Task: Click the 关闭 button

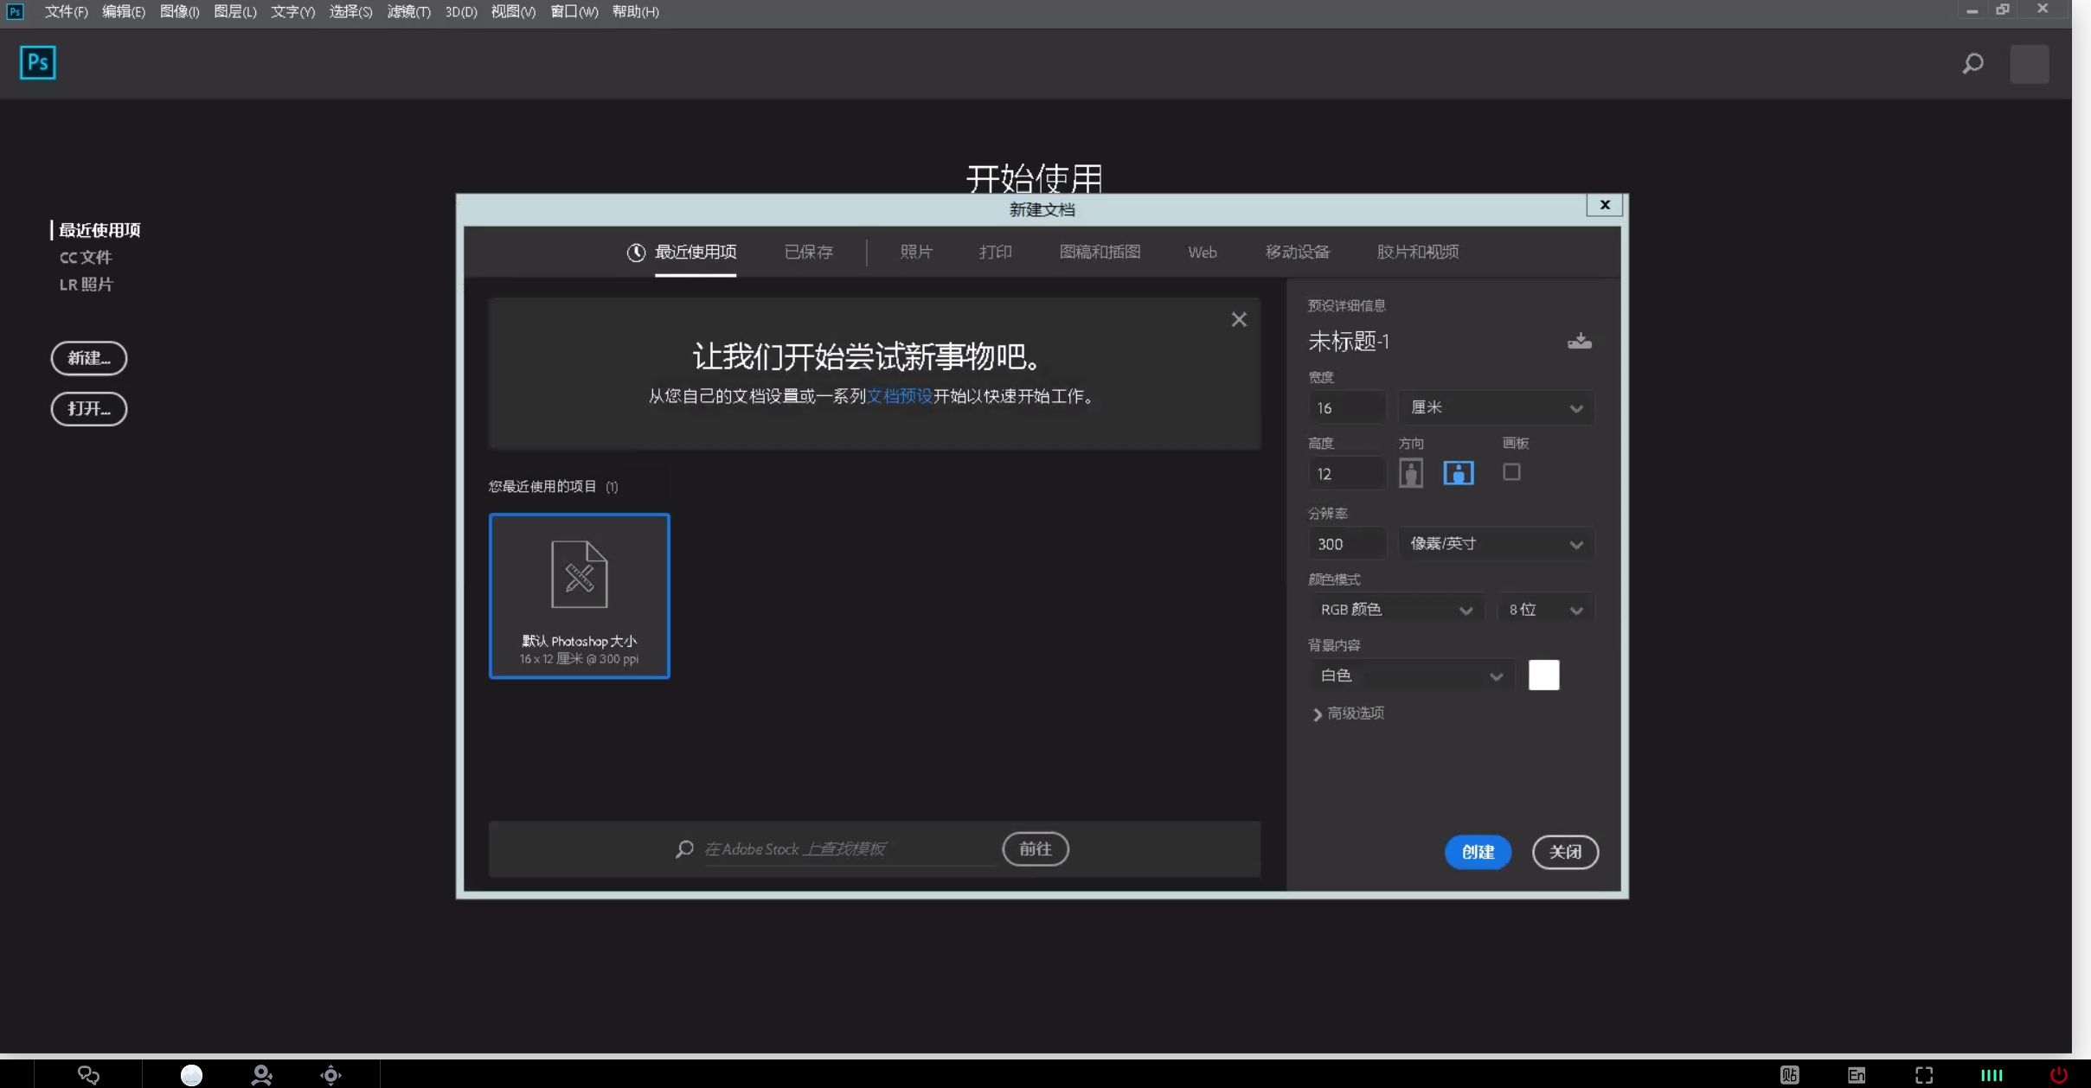Action: coord(1565,852)
